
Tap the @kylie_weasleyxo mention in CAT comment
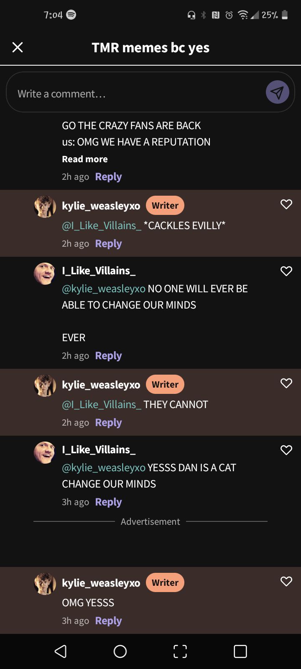[104, 467]
